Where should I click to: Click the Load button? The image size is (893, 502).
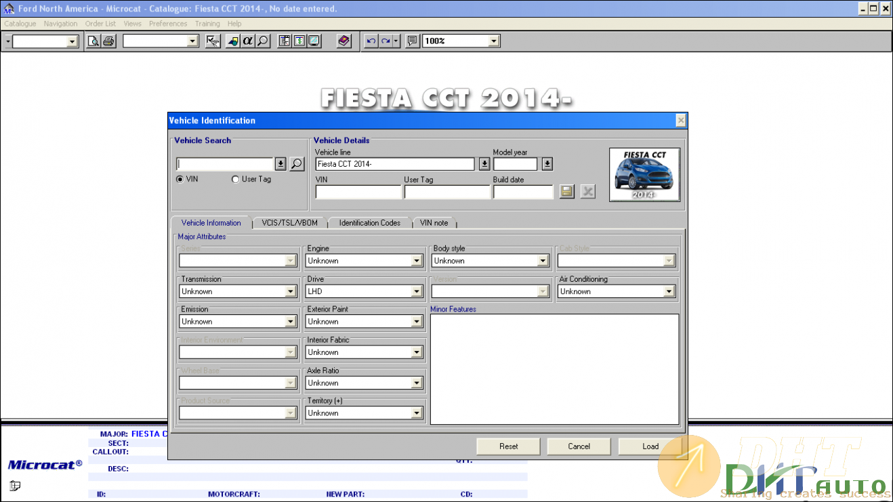[650, 446]
